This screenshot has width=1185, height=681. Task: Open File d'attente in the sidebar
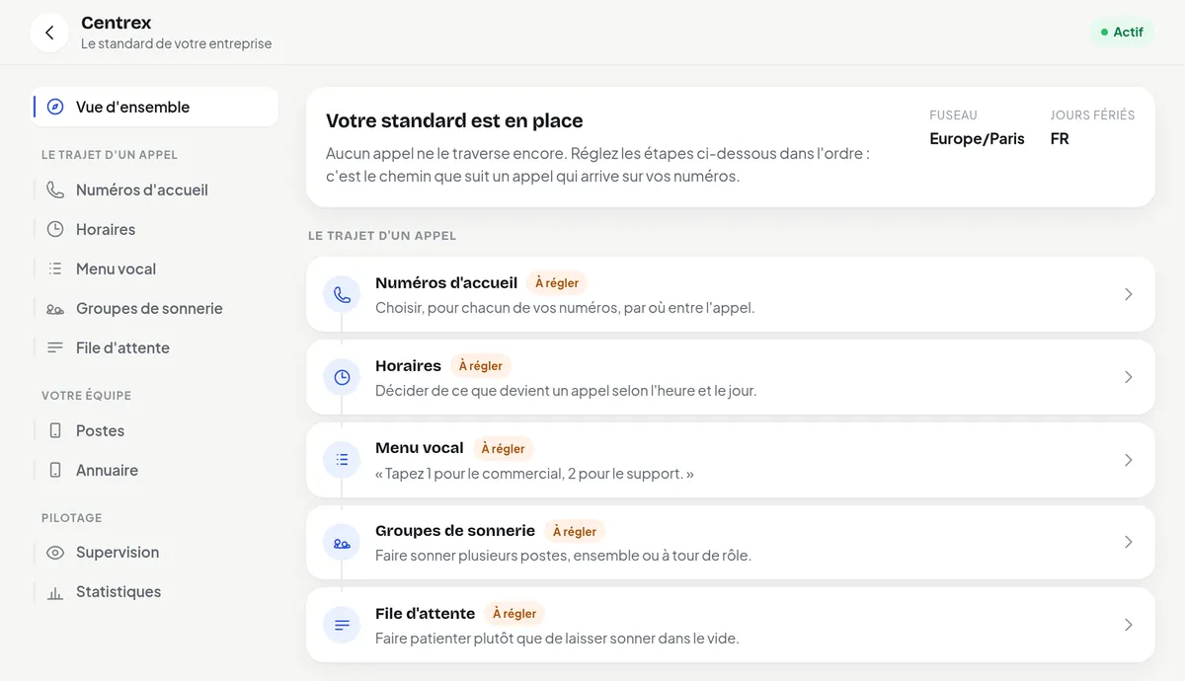(156, 347)
